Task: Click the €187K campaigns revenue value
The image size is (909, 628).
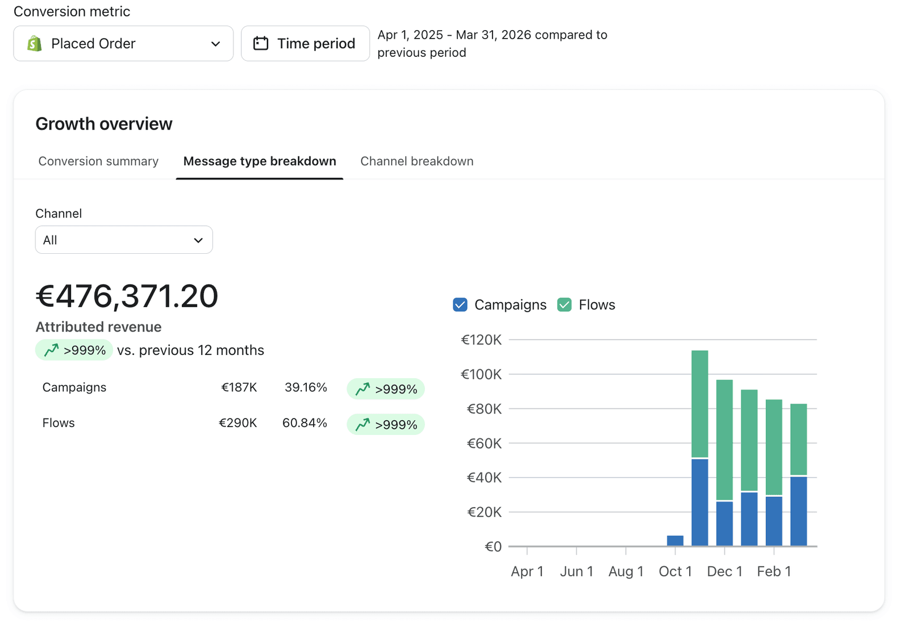Action: (239, 387)
